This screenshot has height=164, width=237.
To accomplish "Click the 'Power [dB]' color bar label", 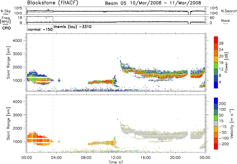I will click(x=226, y=62).
